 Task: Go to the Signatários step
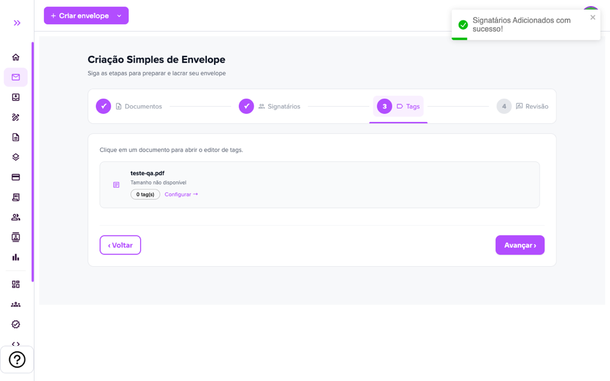click(270, 106)
